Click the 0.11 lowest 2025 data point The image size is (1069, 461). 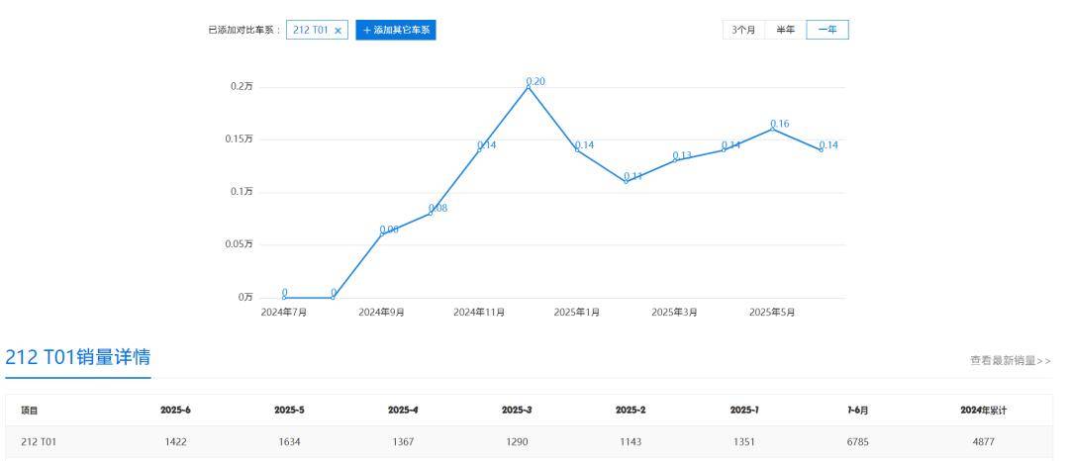pos(626,181)
